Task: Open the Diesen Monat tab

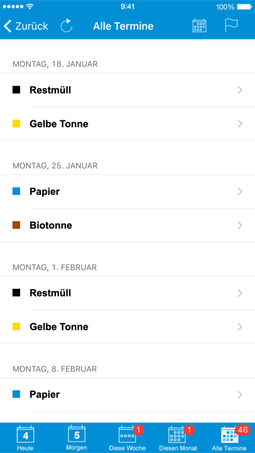Action: (x=178, y=438)
